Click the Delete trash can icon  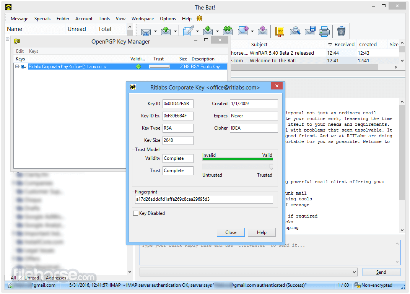pos(341,31)
